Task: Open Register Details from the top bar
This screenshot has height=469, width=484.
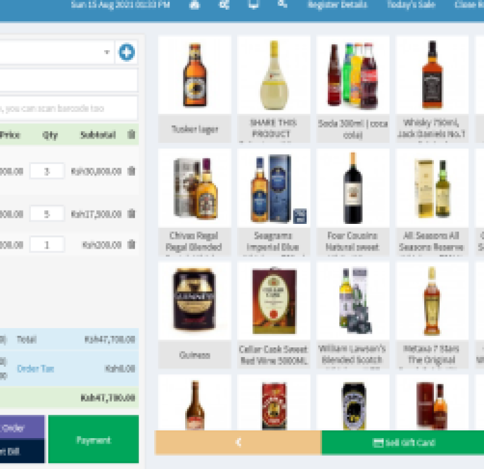Action: click(x=338, y=5)
